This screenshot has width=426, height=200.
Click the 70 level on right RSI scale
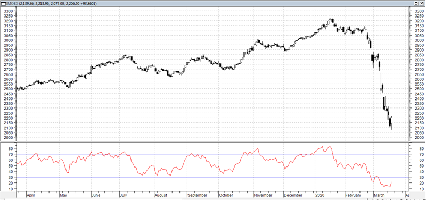pyautogui.click(x=421, y=154)
